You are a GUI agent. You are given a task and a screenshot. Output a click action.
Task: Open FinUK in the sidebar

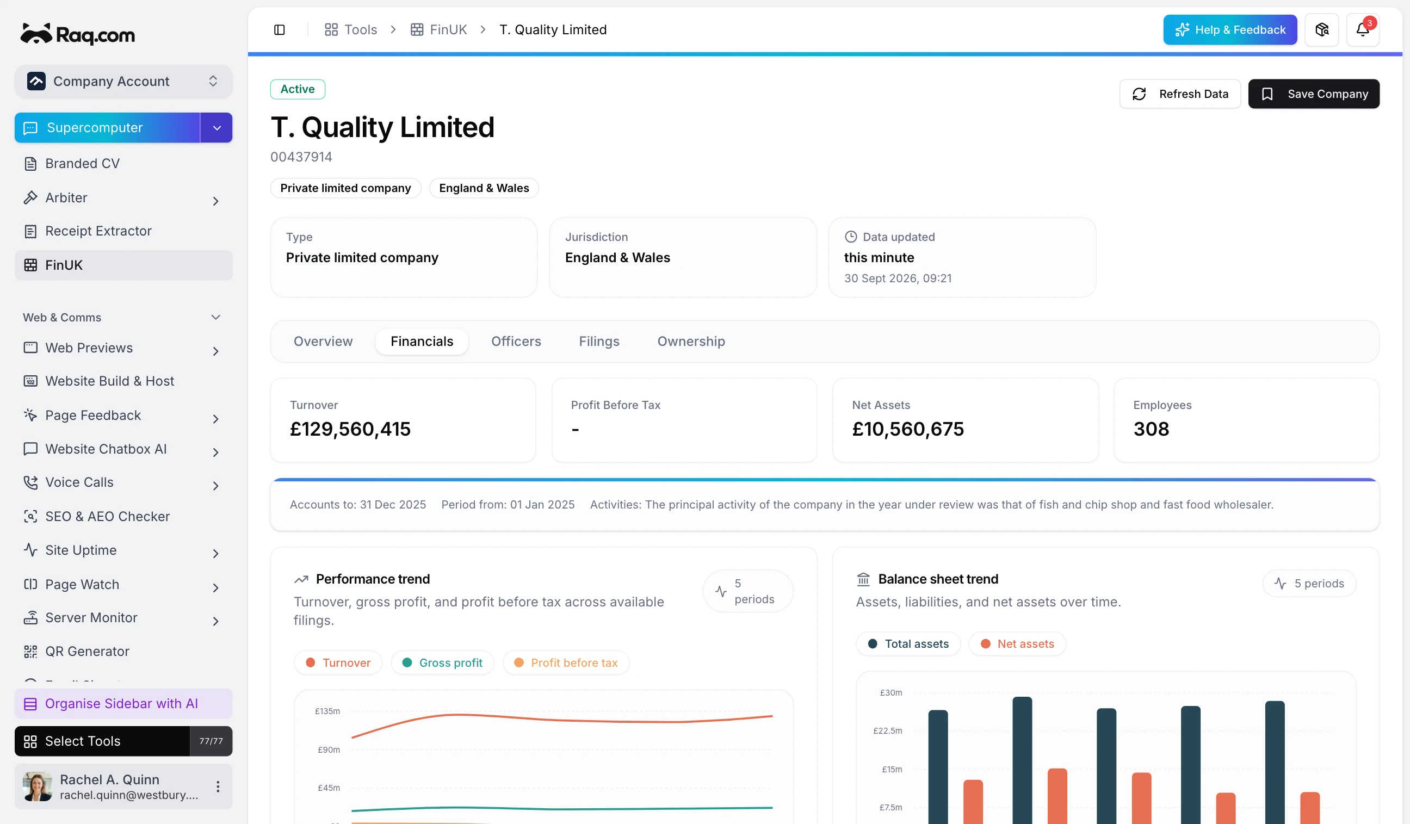click(x=123, y=265)
